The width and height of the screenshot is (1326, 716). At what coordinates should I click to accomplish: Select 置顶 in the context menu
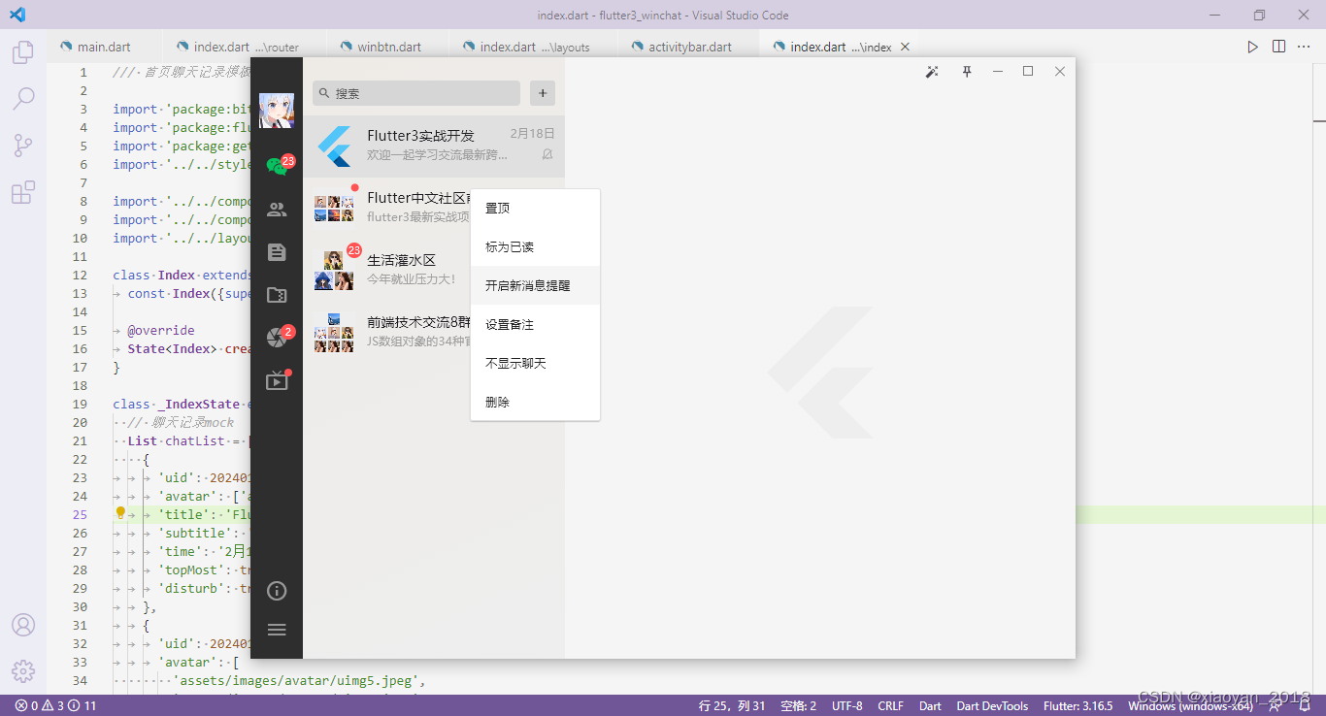(535, 209)
